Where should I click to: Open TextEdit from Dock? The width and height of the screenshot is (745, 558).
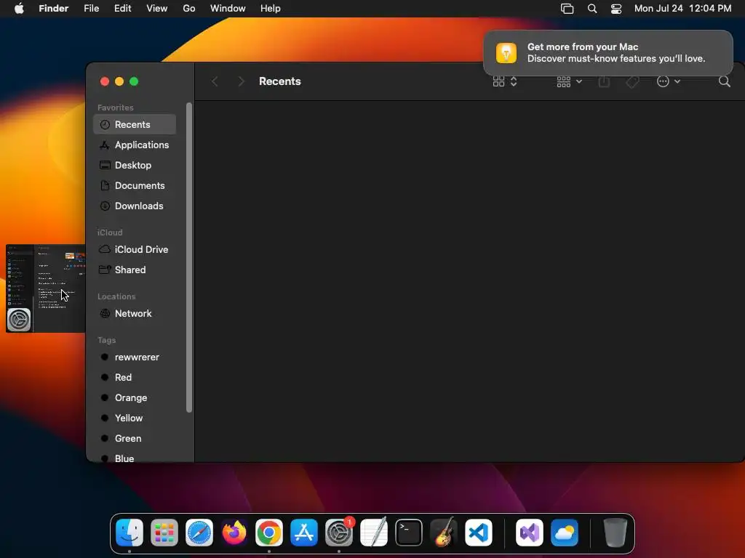[374, 533]
